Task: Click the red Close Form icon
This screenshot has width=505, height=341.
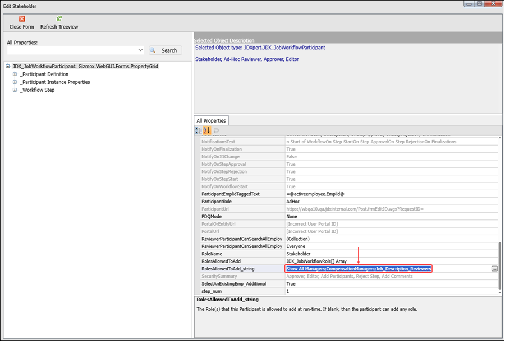Action: [22, 18]
